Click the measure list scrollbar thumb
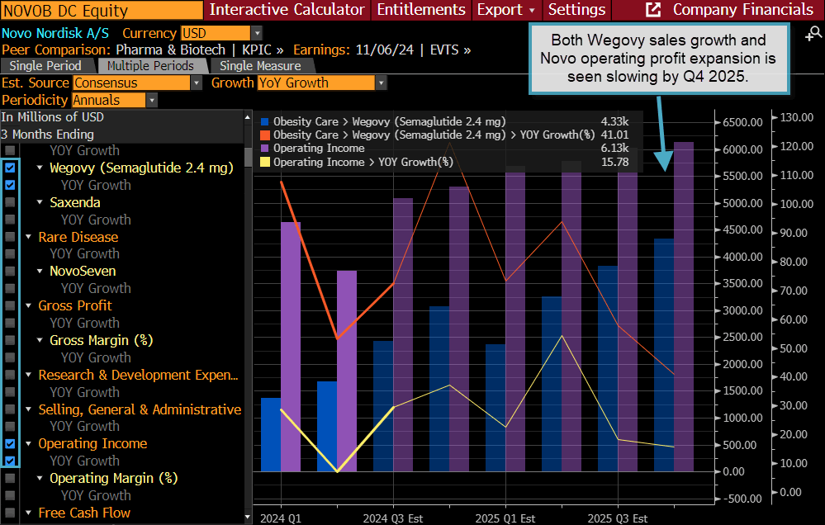 pos(249,157)
